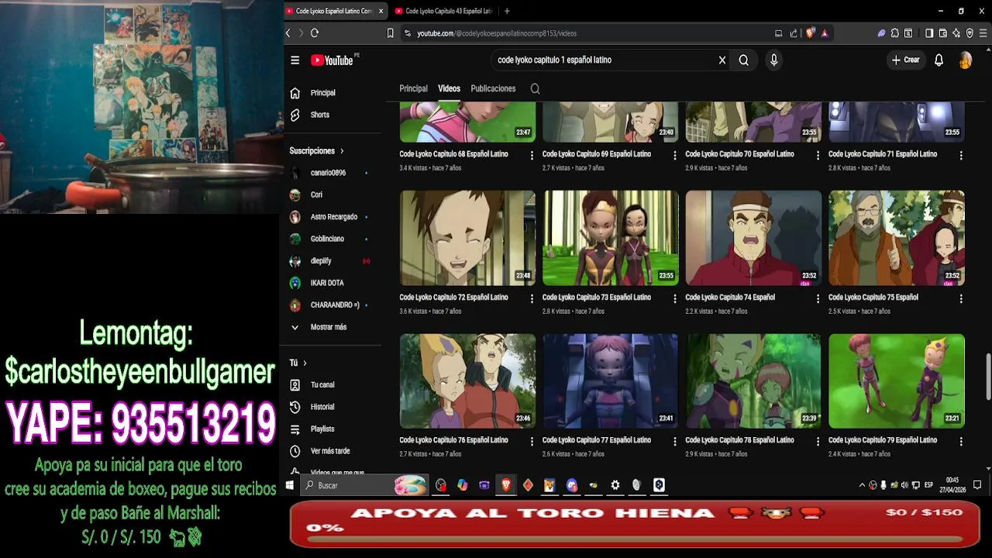The width and height of the screenshot is (992, 558).
Task: Run search with the magnifier button
Action: 744,60
